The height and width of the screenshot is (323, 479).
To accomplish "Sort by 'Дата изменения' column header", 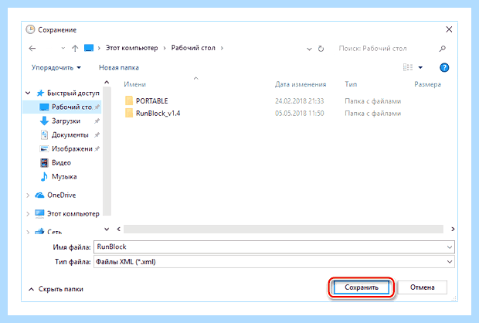I will (301, 84).
